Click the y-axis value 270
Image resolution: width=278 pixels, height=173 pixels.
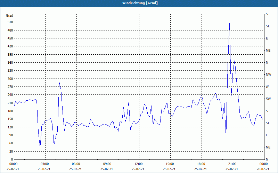[x=10, y=87]
